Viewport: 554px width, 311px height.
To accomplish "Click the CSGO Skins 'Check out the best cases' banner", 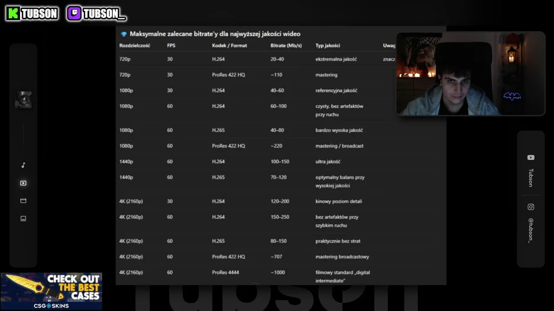I will coord(51,291).
